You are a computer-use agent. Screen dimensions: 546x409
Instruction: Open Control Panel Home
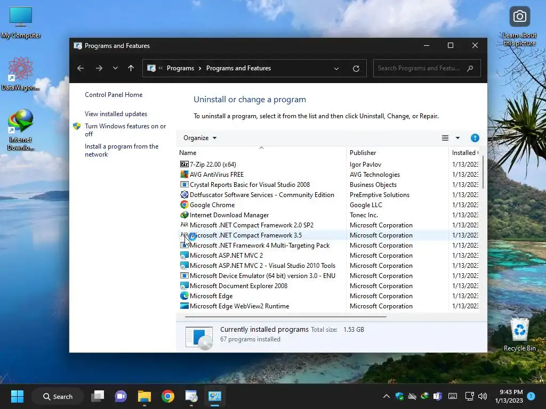tap(114, 95)
